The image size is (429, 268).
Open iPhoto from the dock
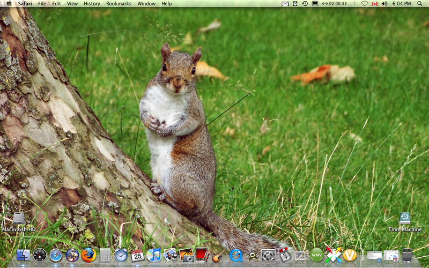(170, 255)
